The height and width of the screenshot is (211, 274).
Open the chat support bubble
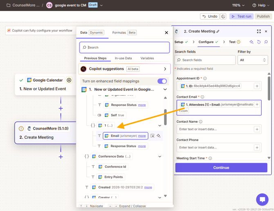point(262,200)
